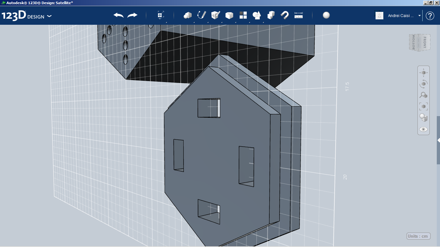Select the Transform tool
This screenshot has width=440, height=247.
pos(160,15)
